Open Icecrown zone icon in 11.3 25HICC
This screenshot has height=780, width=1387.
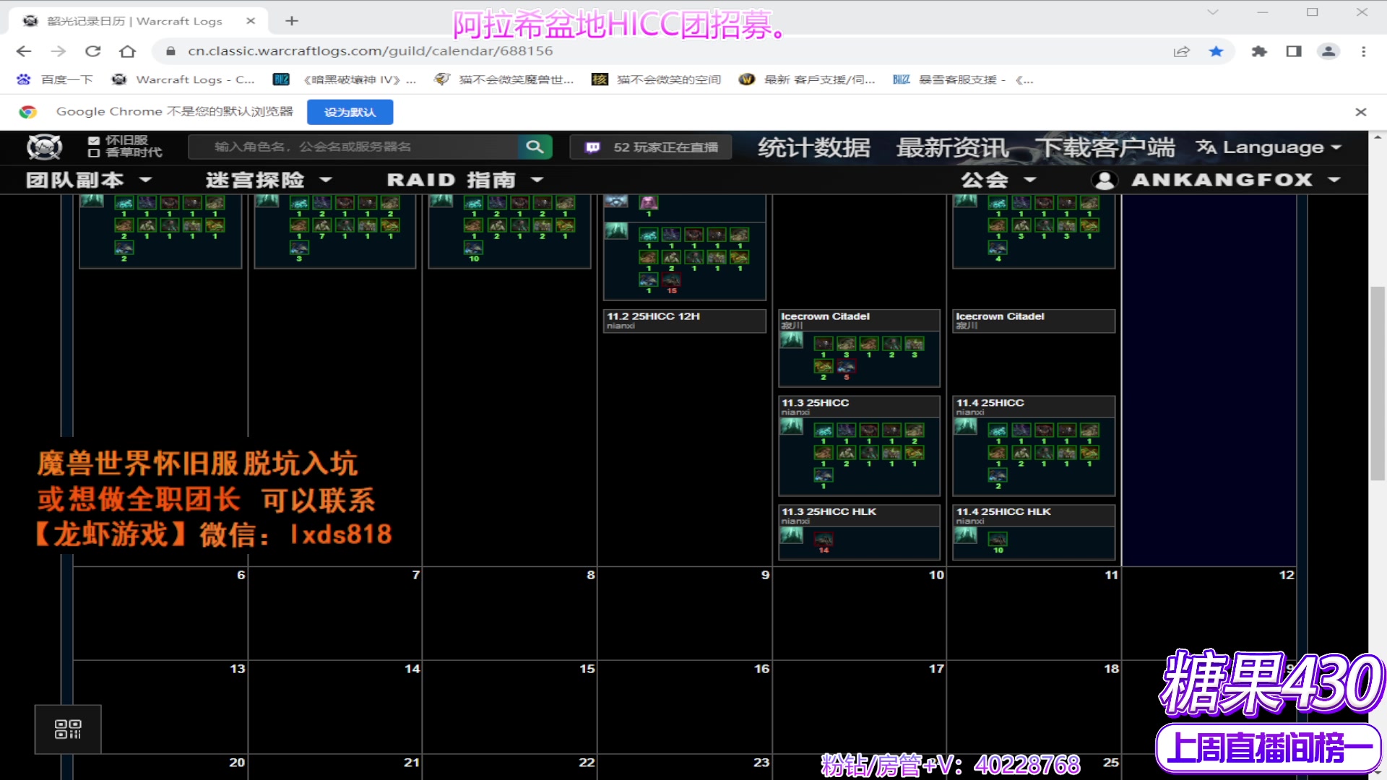[792, 427]
